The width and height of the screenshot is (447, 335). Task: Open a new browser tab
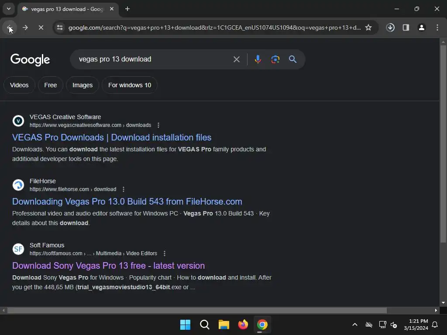[x=127, y=9]
